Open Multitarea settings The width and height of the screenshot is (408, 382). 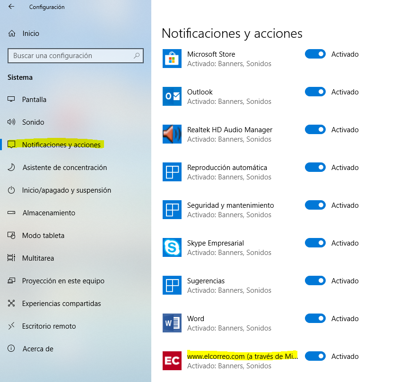click(x=38, y=258)
